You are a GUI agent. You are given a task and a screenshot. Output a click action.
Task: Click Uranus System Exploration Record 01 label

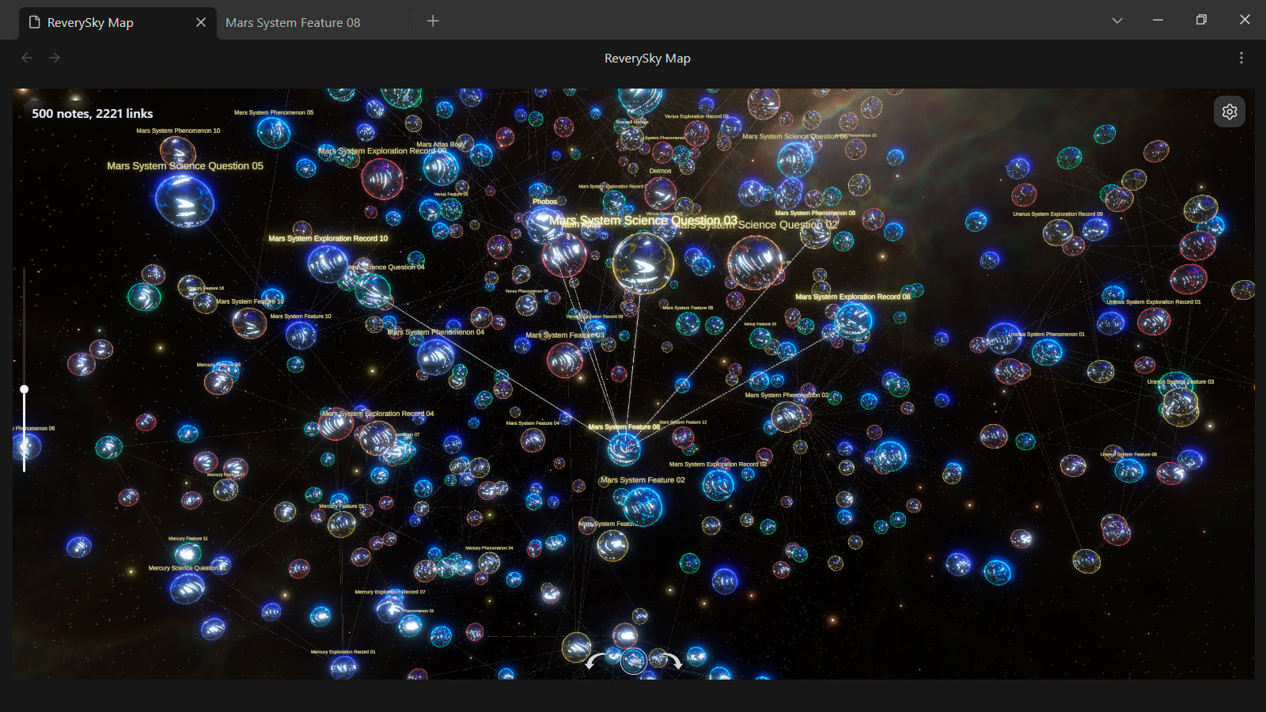tap(1153, 301)
